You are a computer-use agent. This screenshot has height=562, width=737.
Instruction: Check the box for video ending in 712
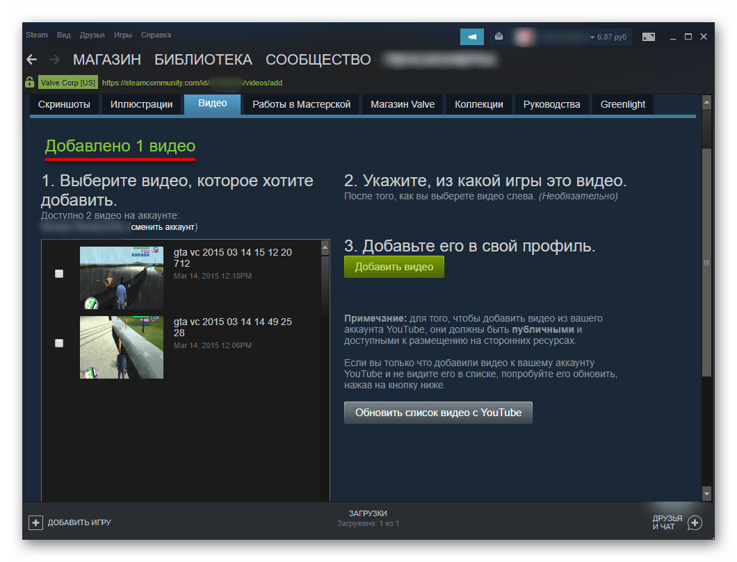tap(59, 274)
